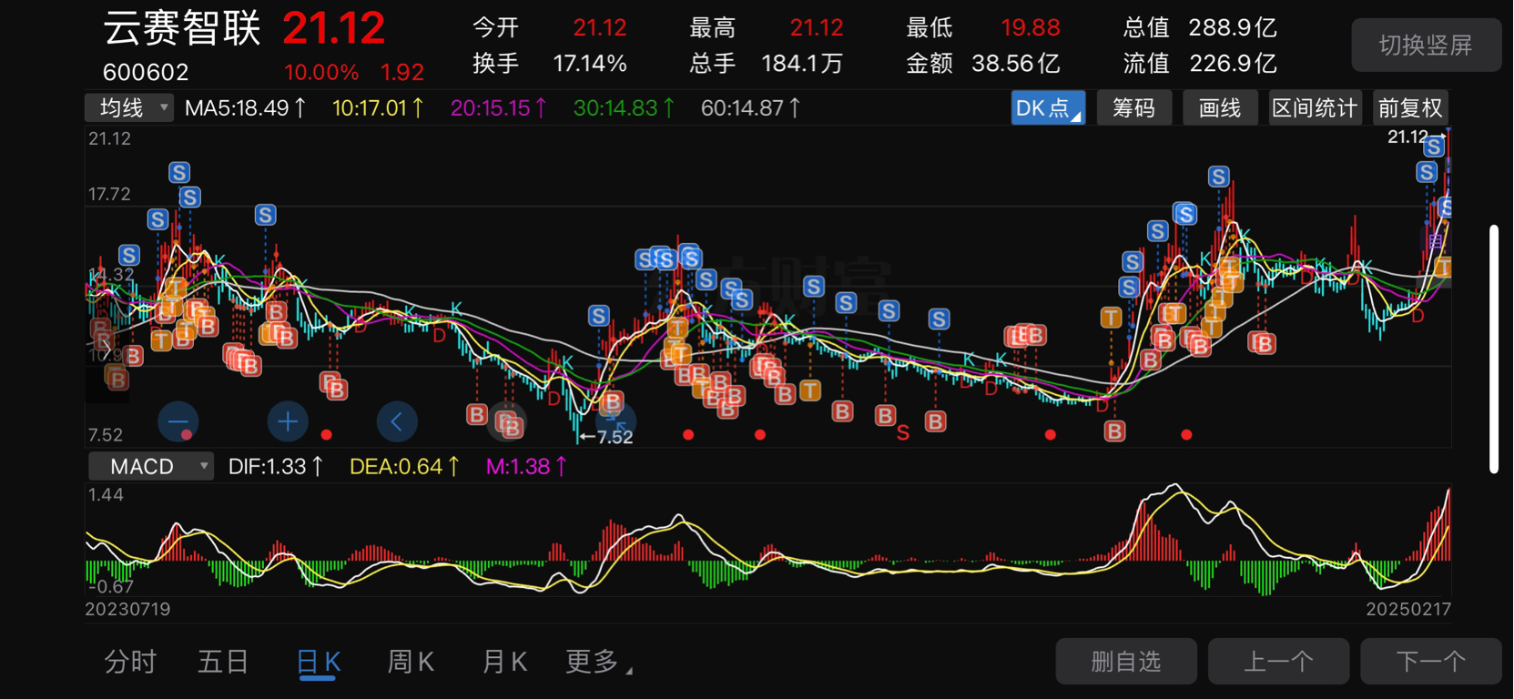The height and width of the screenshot is (699, 1514).
Task: Switch to the 五日 tab
Action: click(223, 662)
